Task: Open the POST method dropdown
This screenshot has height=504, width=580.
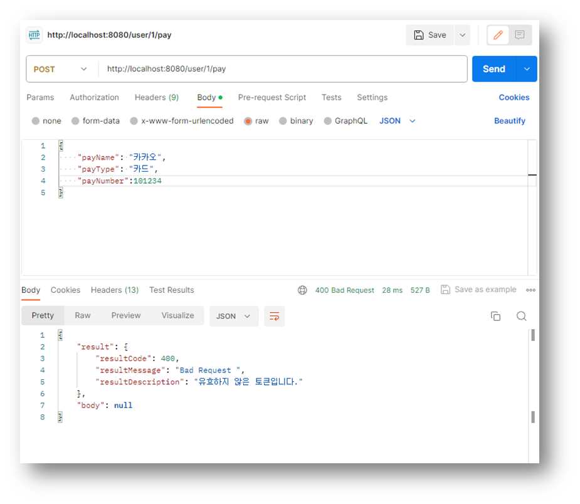Action: click(61, 69)
